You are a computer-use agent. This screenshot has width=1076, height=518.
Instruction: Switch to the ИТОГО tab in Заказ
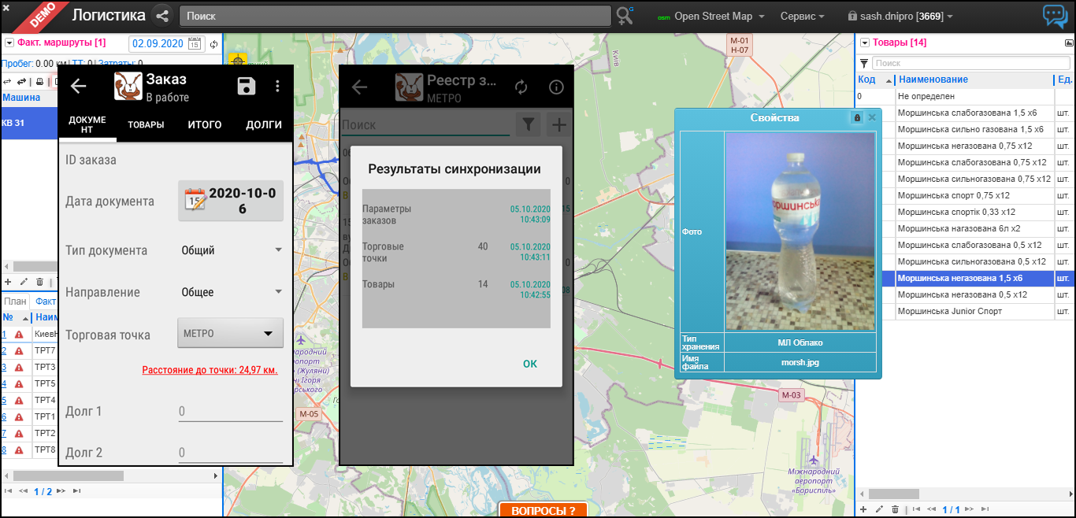[205, 124]
